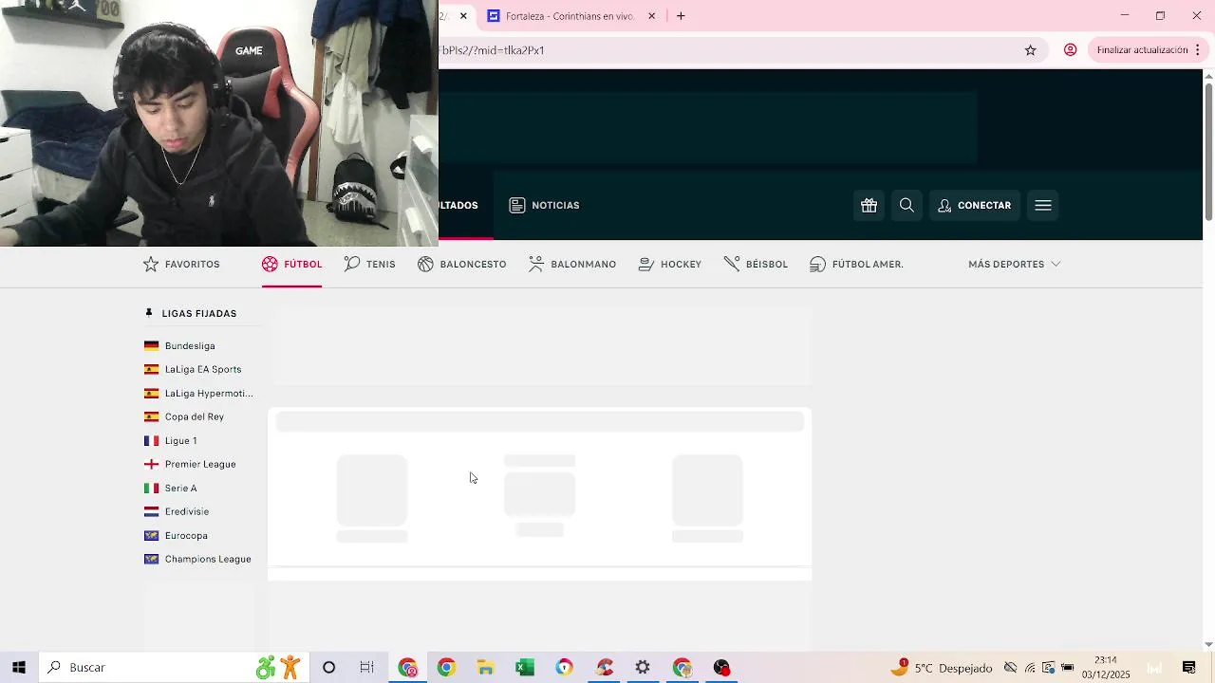Viewport: 1215px width, 683px height.
Task: Select the FÚTBOL sports tab
Action: click(291, 264)
